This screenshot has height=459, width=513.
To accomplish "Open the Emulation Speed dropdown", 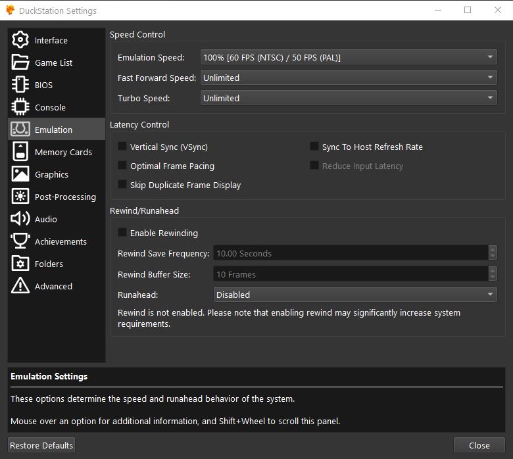I will (349, 57).
